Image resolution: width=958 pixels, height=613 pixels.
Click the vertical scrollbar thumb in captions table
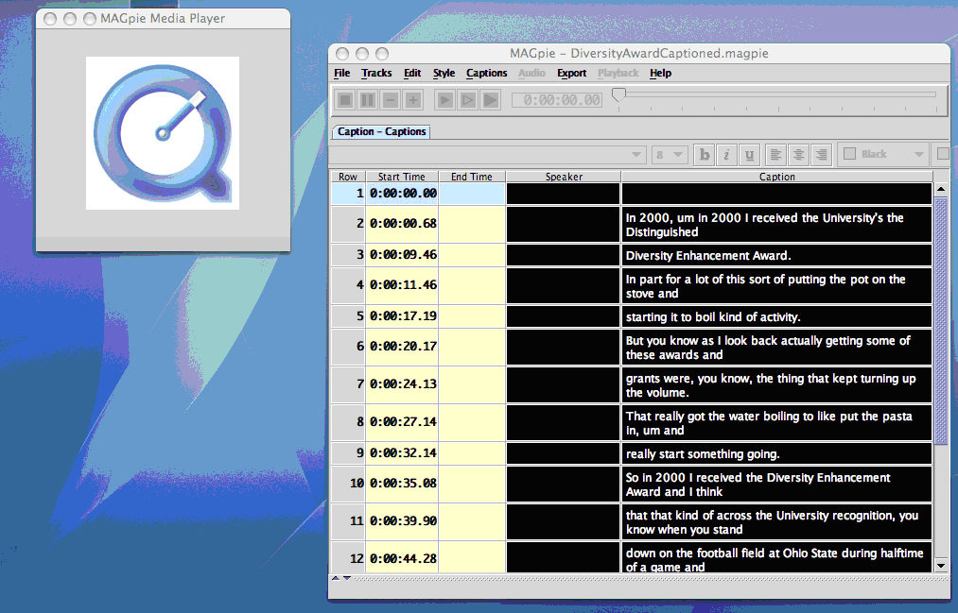click(941, 319)
